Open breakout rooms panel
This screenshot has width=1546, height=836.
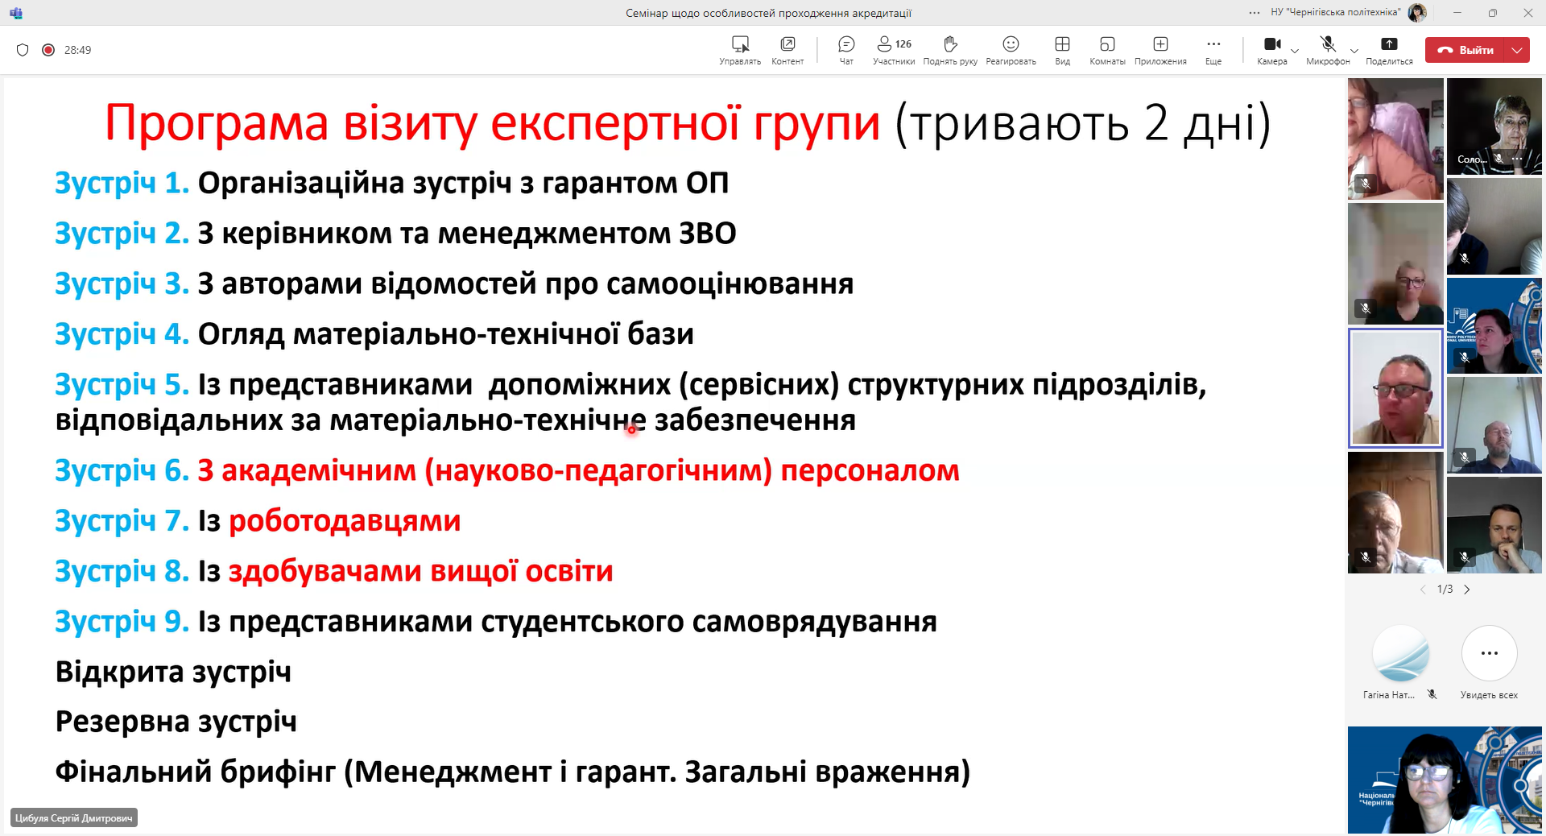coord(1107,49)
